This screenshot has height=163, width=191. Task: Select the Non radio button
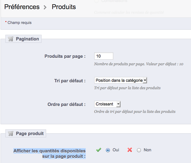(x=139, y=150)
